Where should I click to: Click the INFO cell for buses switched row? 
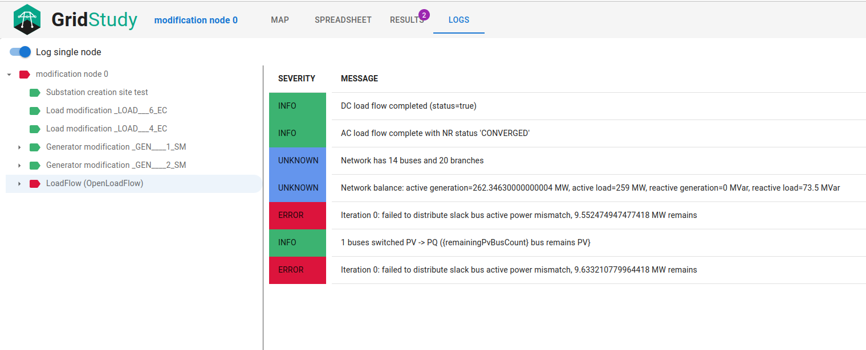click(298, 243)
